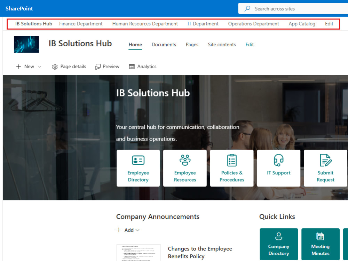Open Operations Department hub link
Viewport: 348px width, 261px height.
pyautogui.click(x=253, y=24)
